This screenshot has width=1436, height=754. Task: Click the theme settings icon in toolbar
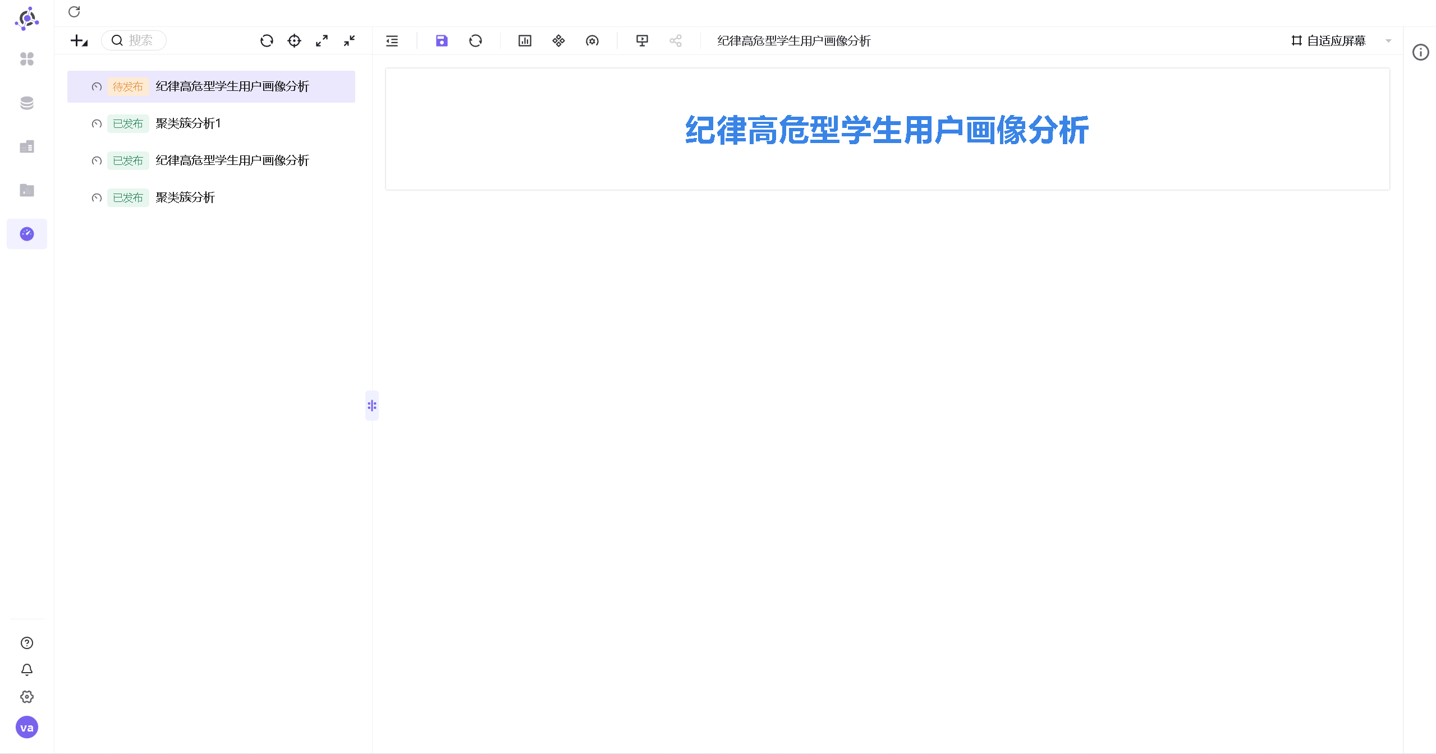pyautogui.click(x=592, y=40)
